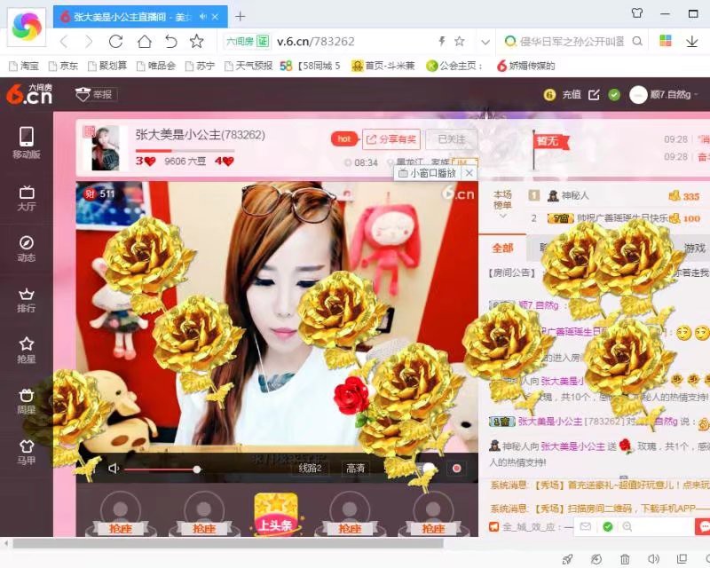Open 聚划算 bookmark

(x=107, y=67)
